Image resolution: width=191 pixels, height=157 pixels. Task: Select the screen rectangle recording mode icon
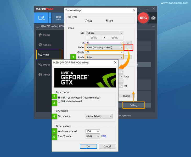click(41, 18)
